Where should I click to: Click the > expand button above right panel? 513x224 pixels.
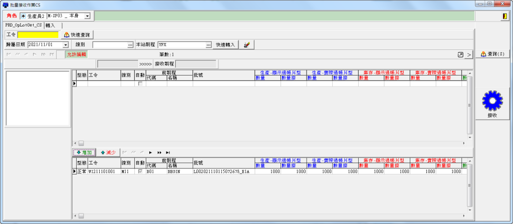[468, 54]
